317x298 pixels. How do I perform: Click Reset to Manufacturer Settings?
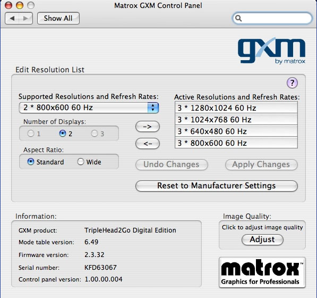pyautogui.click(x=217, y=186)
